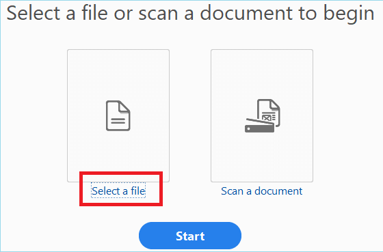Click the blue Start button

click(190, 236)
